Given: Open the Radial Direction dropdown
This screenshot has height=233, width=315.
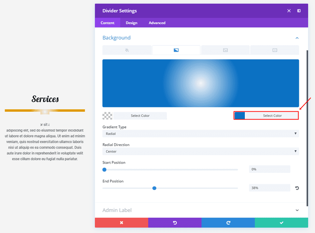Looking at the screenshot, I should point(201,151).
